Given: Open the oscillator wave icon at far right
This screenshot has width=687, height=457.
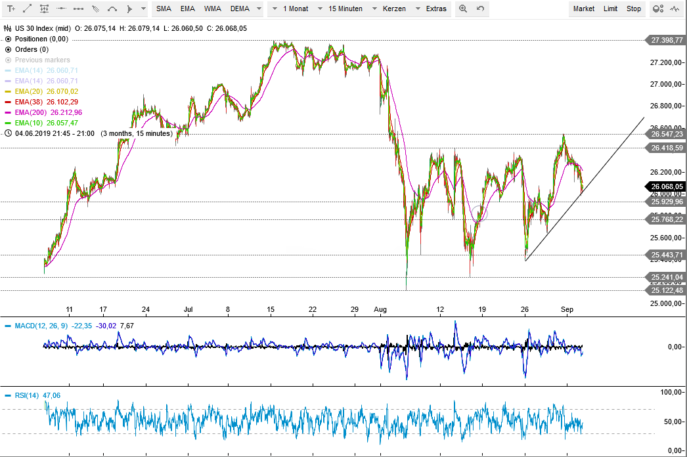Looking at the screenshot, I should tap(675, 9).
